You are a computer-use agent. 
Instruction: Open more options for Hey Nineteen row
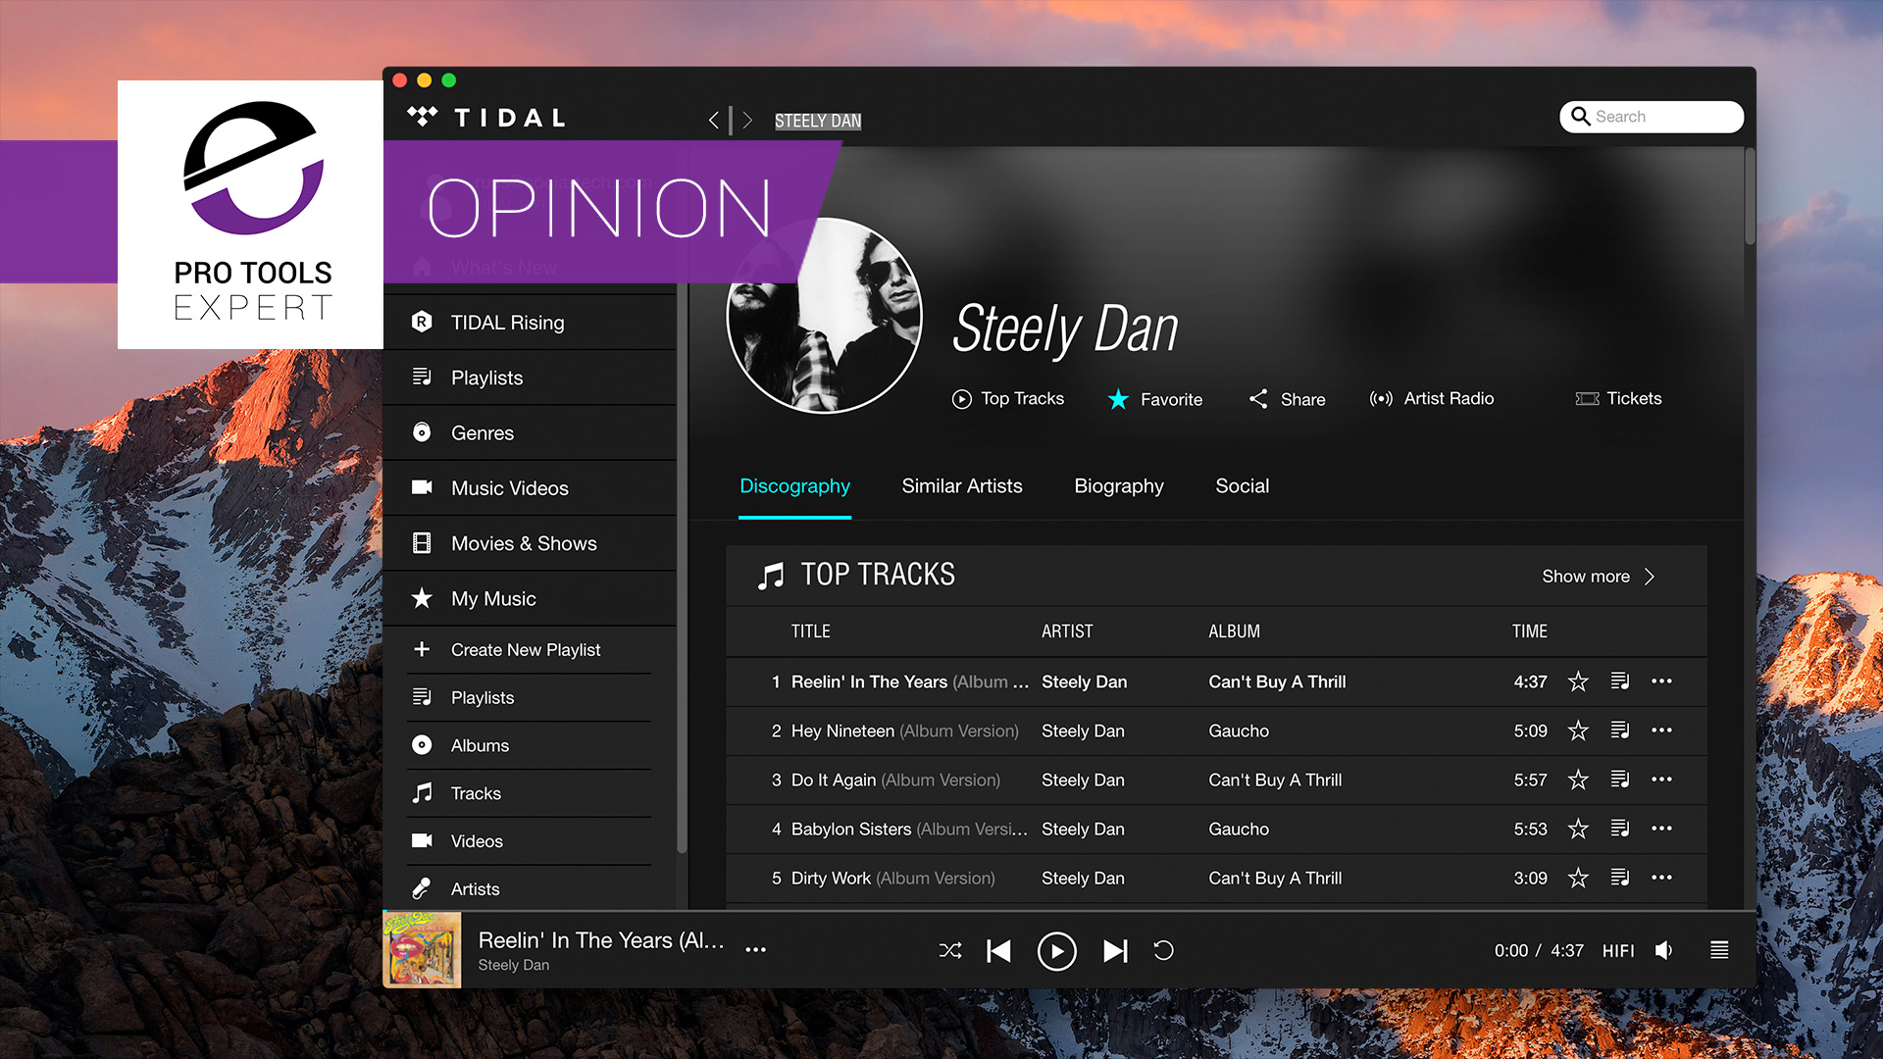click(1661, 730)
